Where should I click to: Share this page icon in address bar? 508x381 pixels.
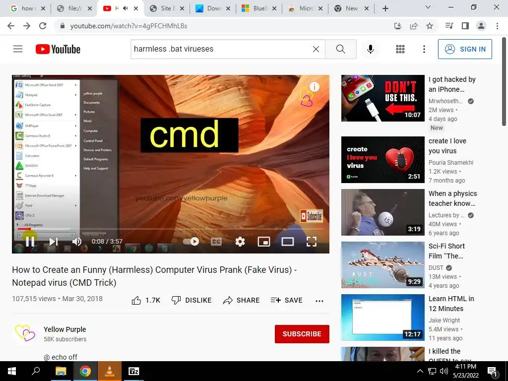click(x=414, y=26)
